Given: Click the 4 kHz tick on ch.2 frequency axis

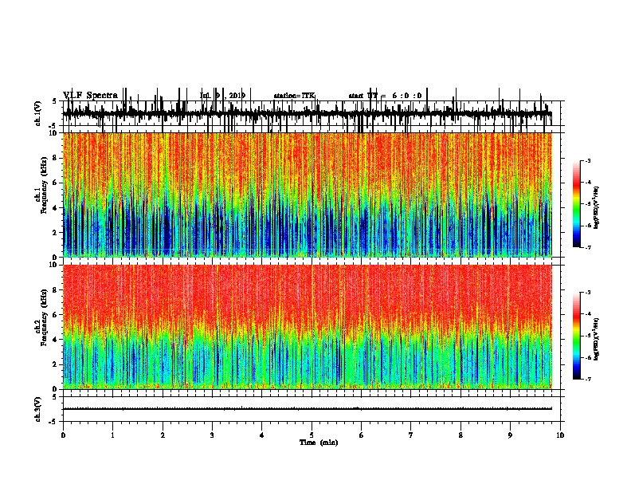Looking at the screenshot, I should click(55, 340).
